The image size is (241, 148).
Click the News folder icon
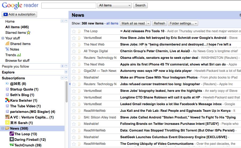pyautogui.click(x=7, y=128)
